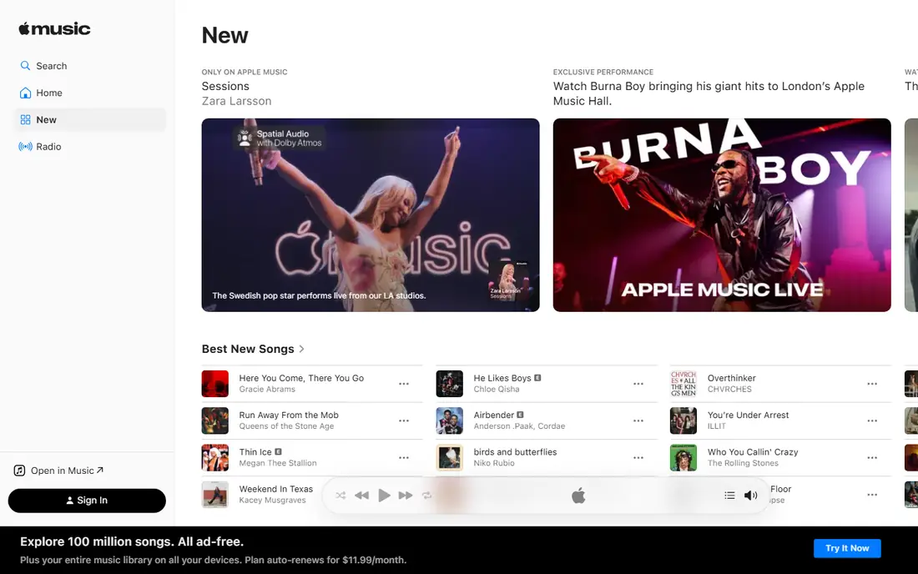This screenshot has width=918, height=574.
Task: Click the Airbender album artwork
Action: point(450,420)
